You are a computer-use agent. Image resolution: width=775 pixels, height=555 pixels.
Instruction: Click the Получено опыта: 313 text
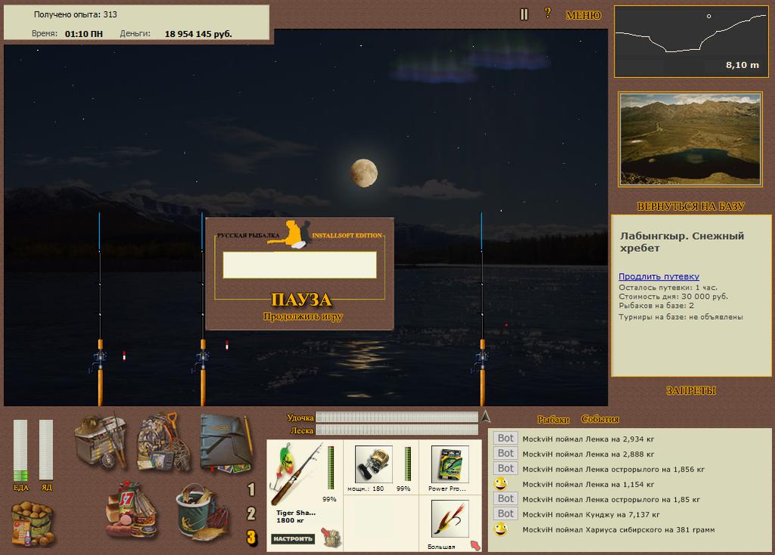(x=75, y=14)
